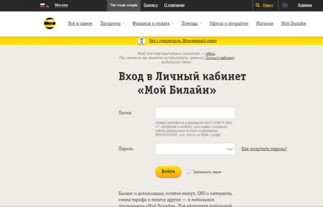Viewport: 323px width, 207px height.
Task: Open the О компании section
Action: click(x=174, y=5)
